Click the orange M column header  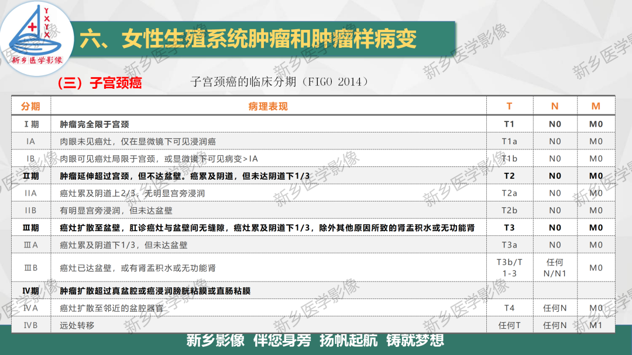596,106
